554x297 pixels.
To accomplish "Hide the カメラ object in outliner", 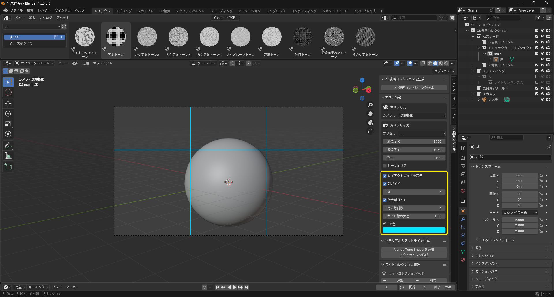I will click(x=542, y=100).
